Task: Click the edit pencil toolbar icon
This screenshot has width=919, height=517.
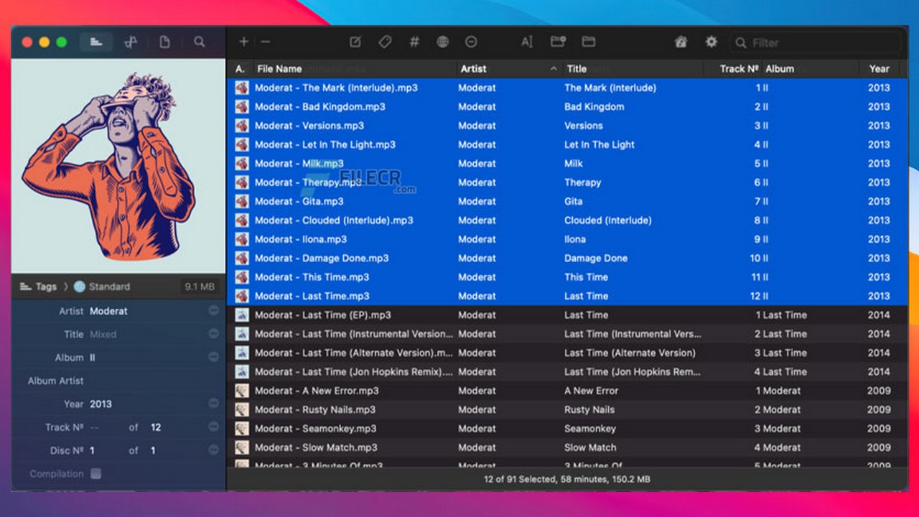Action: click(355, 42)
